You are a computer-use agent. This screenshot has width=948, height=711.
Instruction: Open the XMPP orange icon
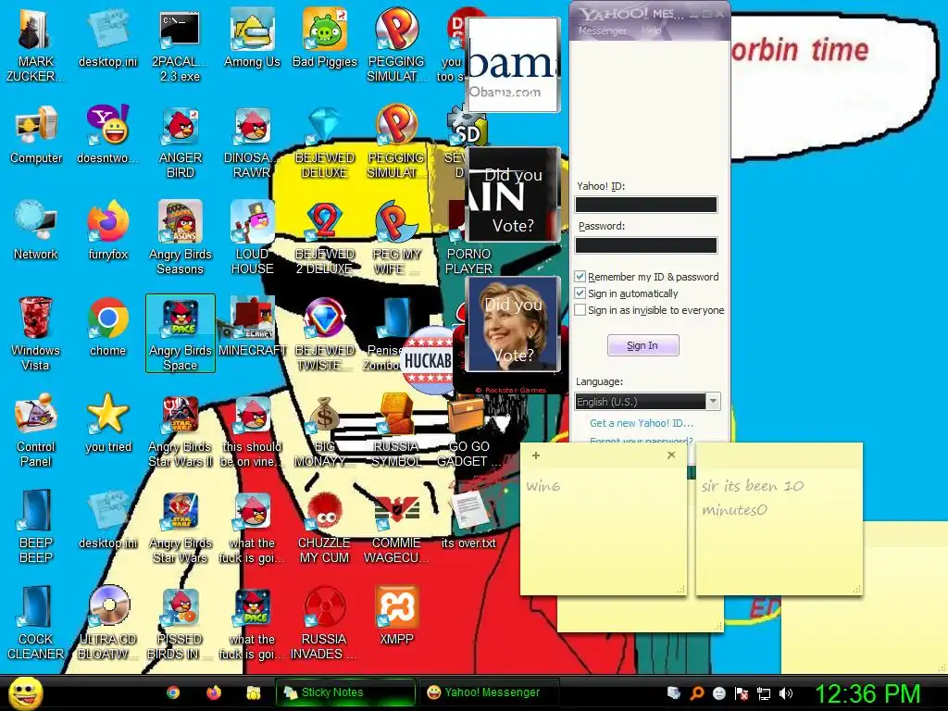click(396, 616)
